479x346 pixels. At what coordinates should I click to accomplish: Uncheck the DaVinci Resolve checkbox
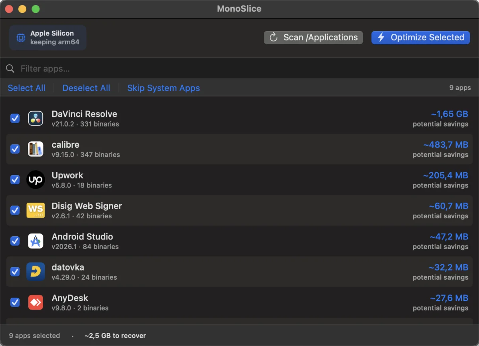[x=15, y=118]
